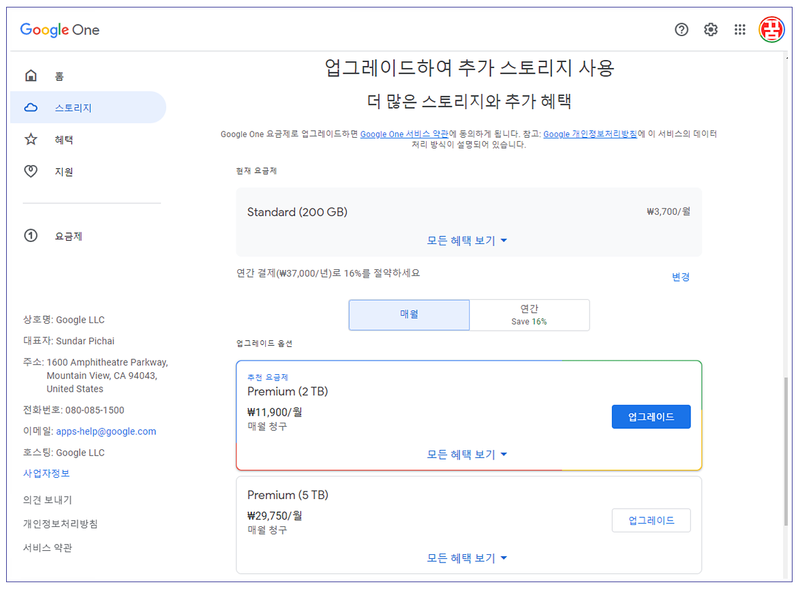Image resolution: width=798 pixels, height=589 pixels.
Task: Click the 업그레이드하여 추가 스토리지 사용 heading
Action: pyautogui.click(x=470, y=67)
